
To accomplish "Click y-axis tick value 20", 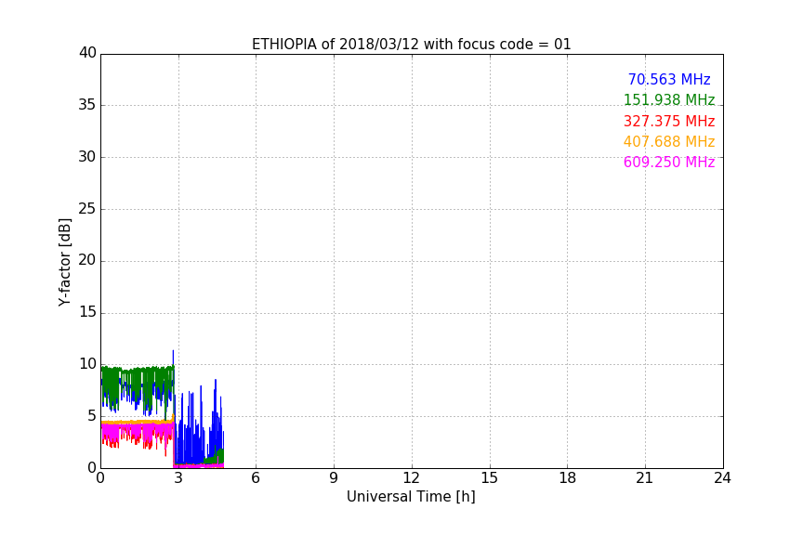I will pyautogui.click(x=87, y=260).
